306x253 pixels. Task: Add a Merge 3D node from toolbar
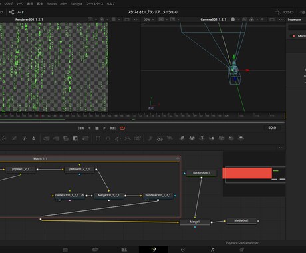[212, 138]
